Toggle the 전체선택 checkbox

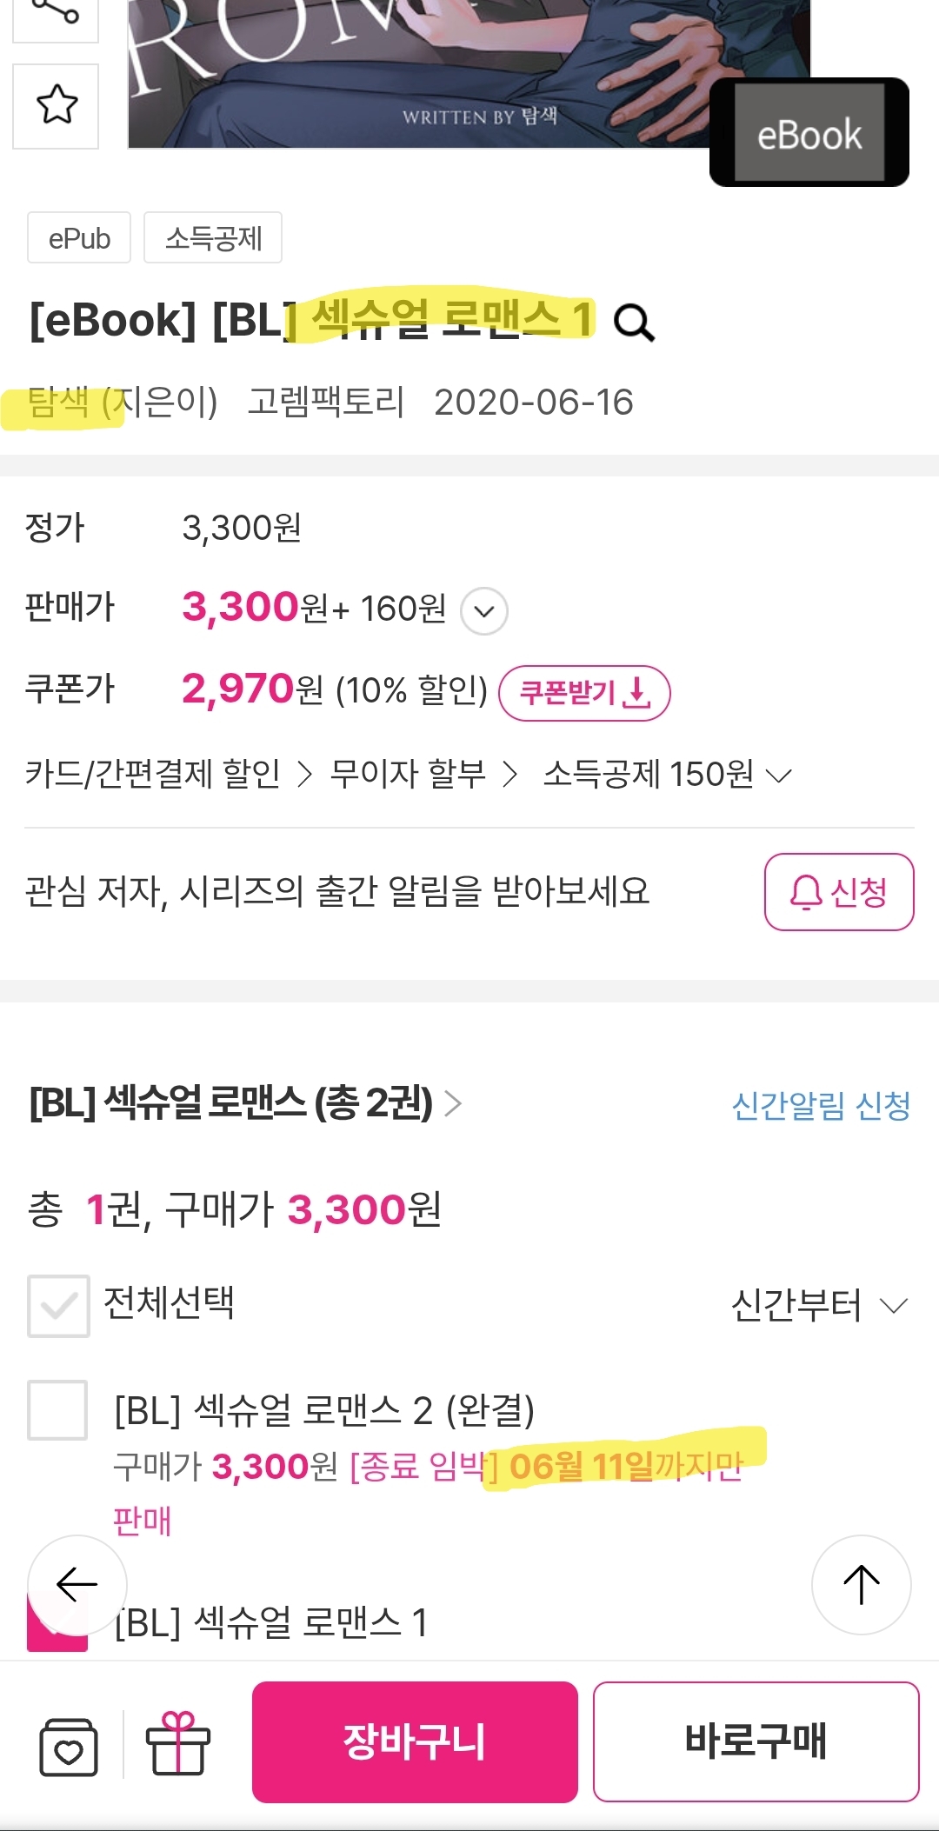coord(58,1305)
